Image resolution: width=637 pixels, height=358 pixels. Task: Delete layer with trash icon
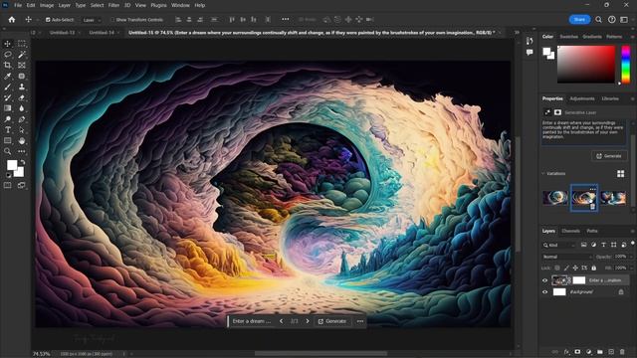tap(622, 352)
